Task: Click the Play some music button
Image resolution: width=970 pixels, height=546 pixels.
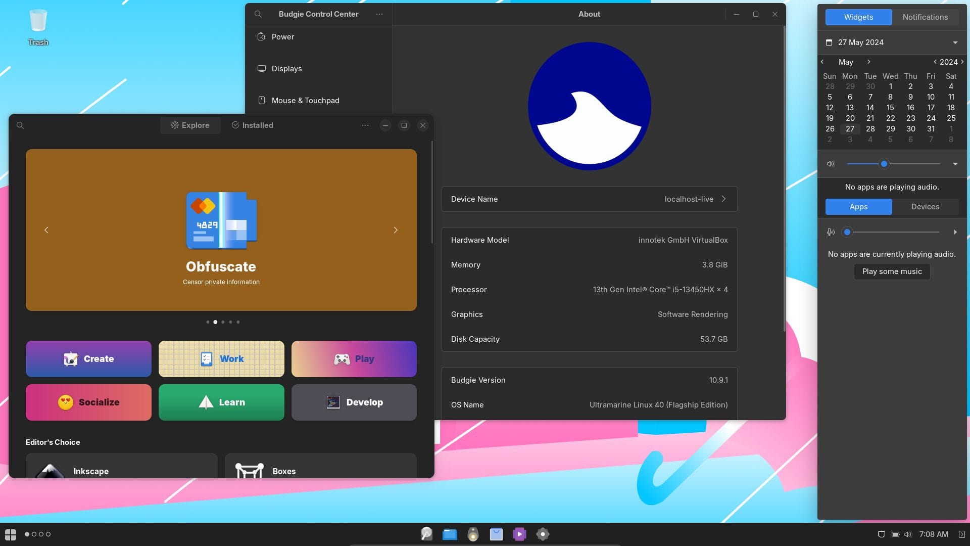Action: [x=892, y=271]
